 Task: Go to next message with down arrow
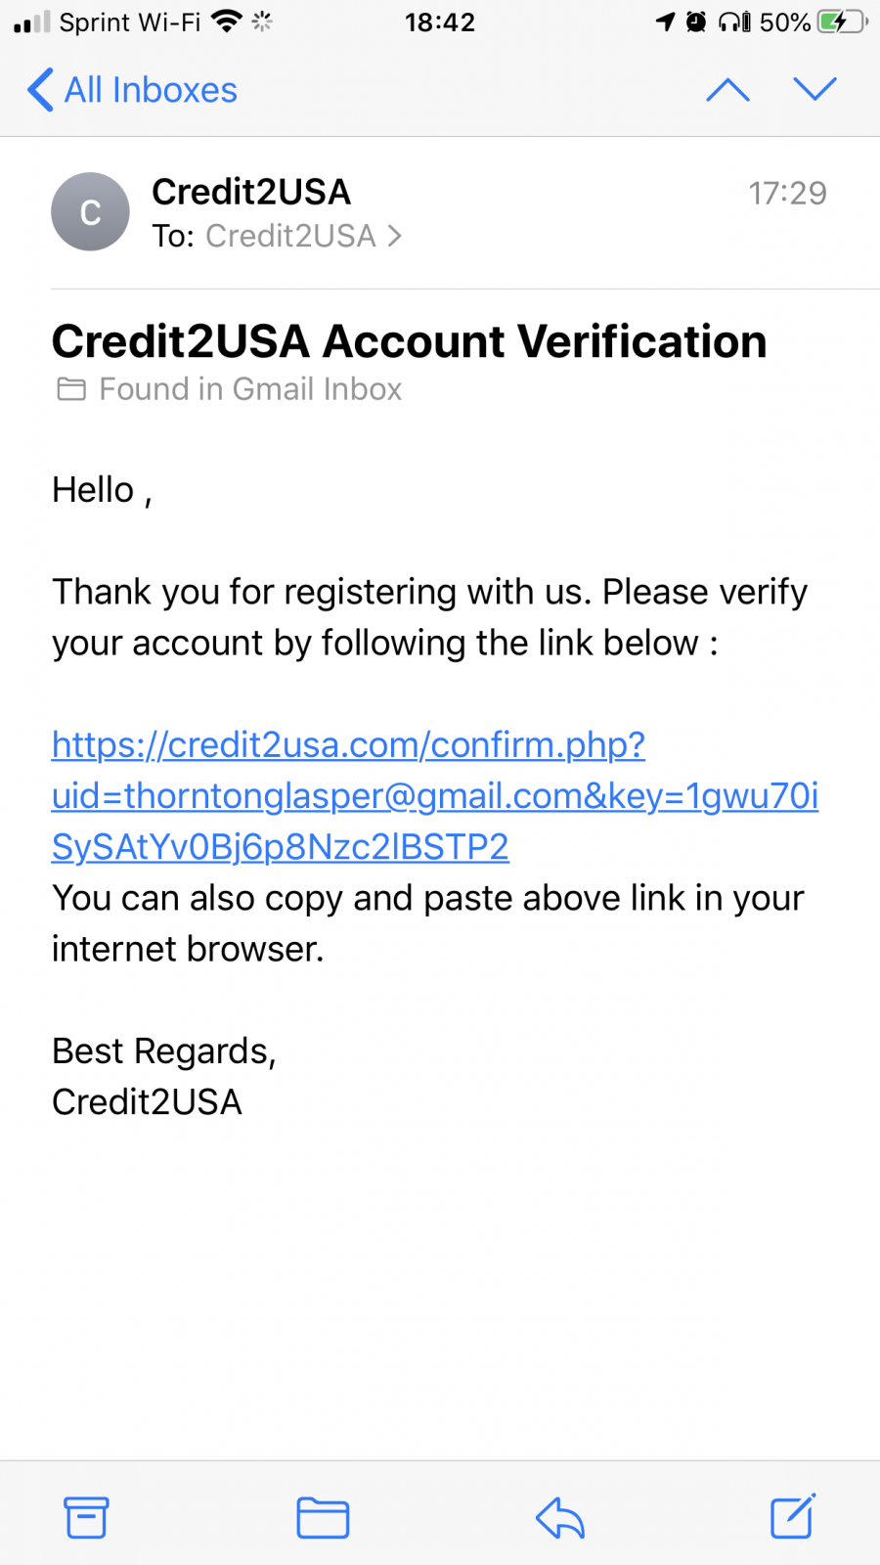coord(815,89)
